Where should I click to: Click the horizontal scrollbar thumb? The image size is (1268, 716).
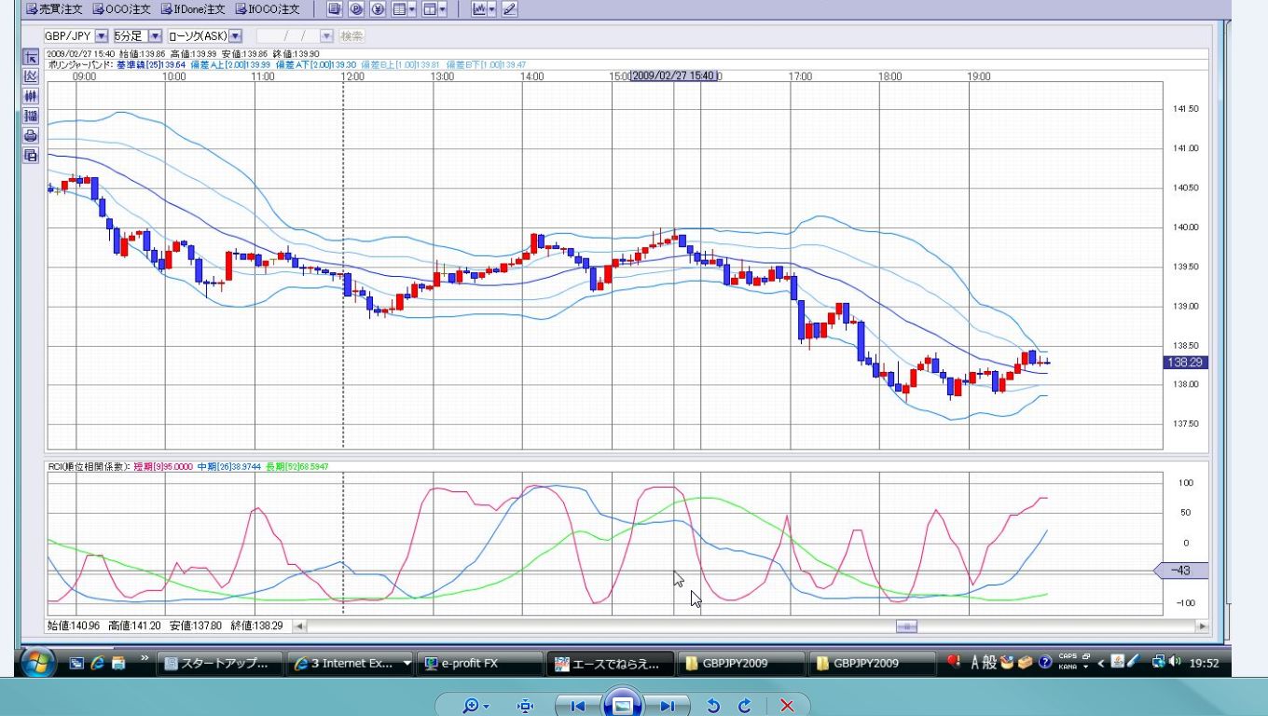click(x=907, y=626)
